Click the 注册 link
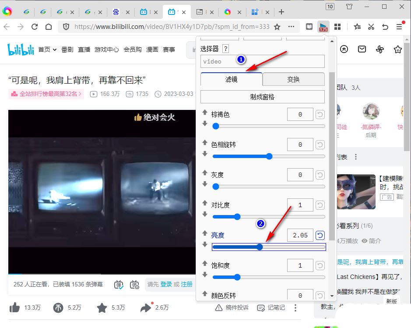 [x=186, y=284]
